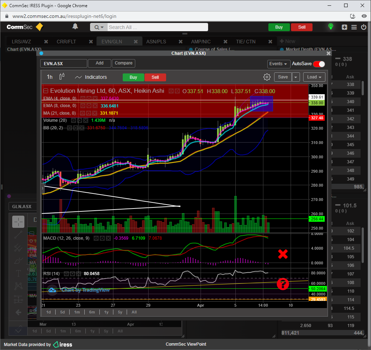Toggle visibility of Volume indicator

74,120
